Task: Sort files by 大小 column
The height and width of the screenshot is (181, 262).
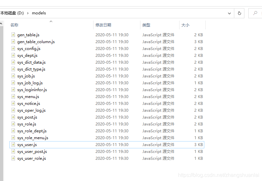Action: pos(185,25)
